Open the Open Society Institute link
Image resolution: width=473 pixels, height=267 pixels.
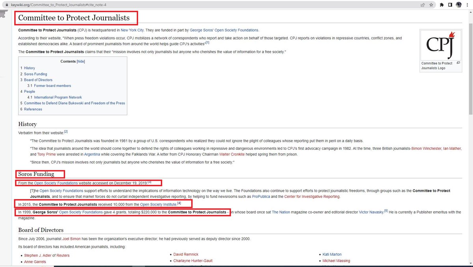[158, 204]
